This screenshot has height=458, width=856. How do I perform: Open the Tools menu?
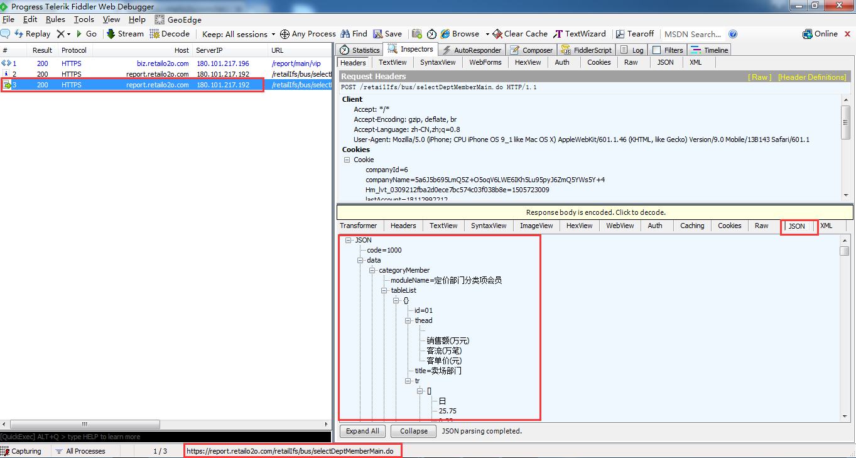click(84, 19)
